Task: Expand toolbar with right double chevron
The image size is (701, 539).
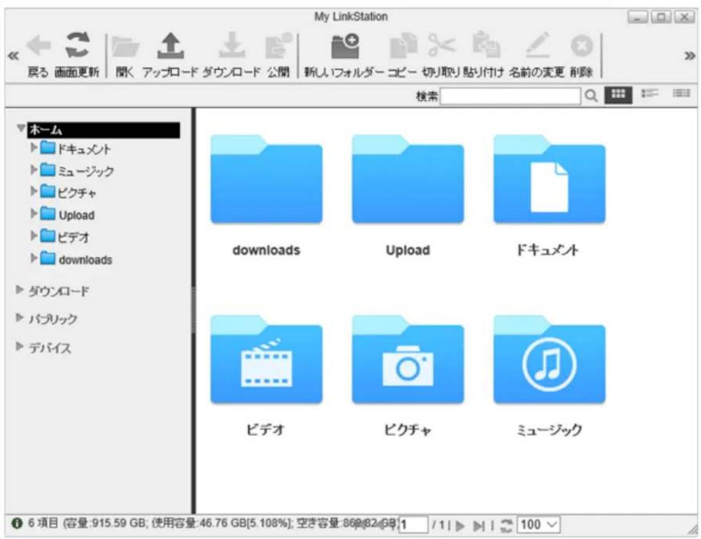Action: tap(689, 56)
